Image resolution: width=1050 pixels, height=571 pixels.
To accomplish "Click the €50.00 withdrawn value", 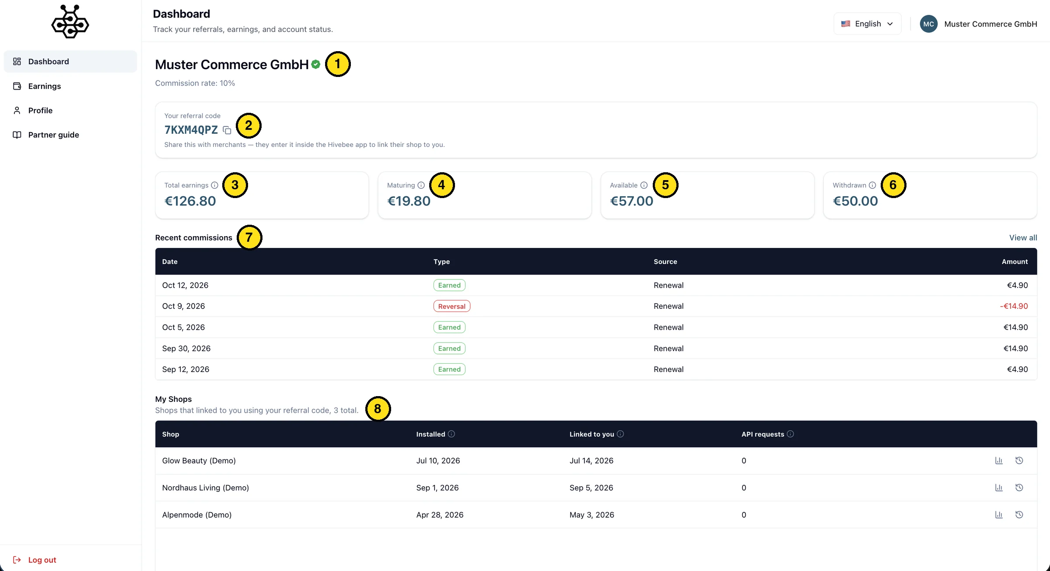I will click(855, 201).
